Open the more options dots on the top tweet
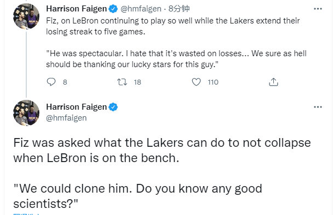This screenshot has width=333, height=215. (x=318, y=9)
